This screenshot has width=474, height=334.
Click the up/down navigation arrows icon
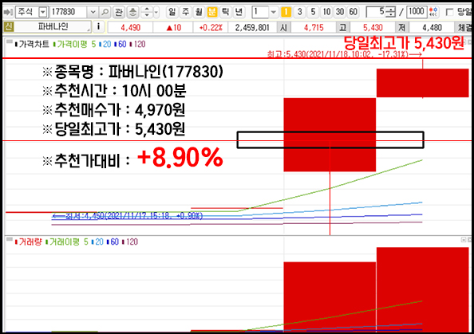147,12
